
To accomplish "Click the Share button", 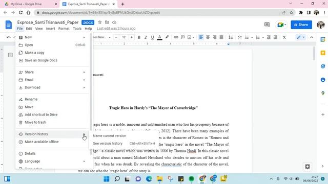I will [301, 25].
